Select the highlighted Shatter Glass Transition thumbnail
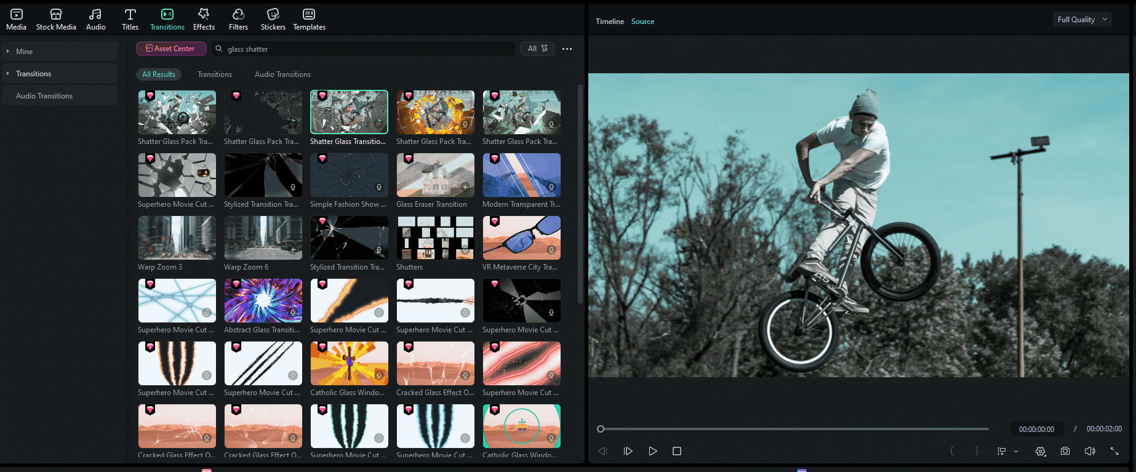Screen dimensions: 1136x472 [x=349, y=112]
